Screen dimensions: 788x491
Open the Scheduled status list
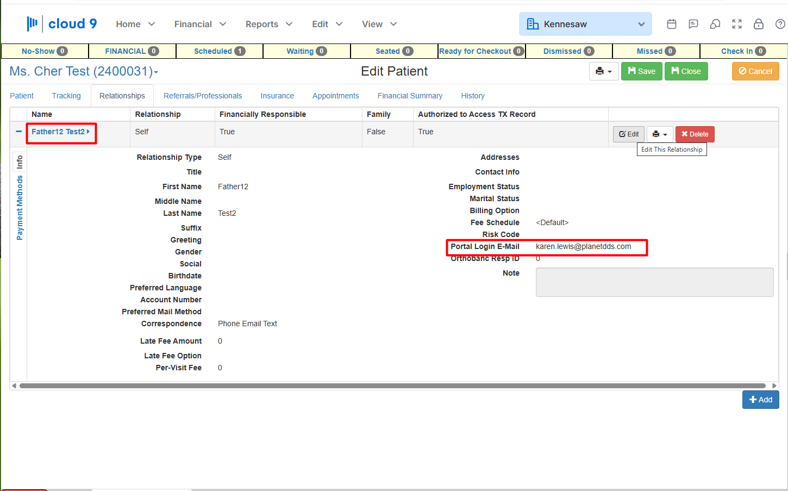pyautogui.click(x=220, y=51)
